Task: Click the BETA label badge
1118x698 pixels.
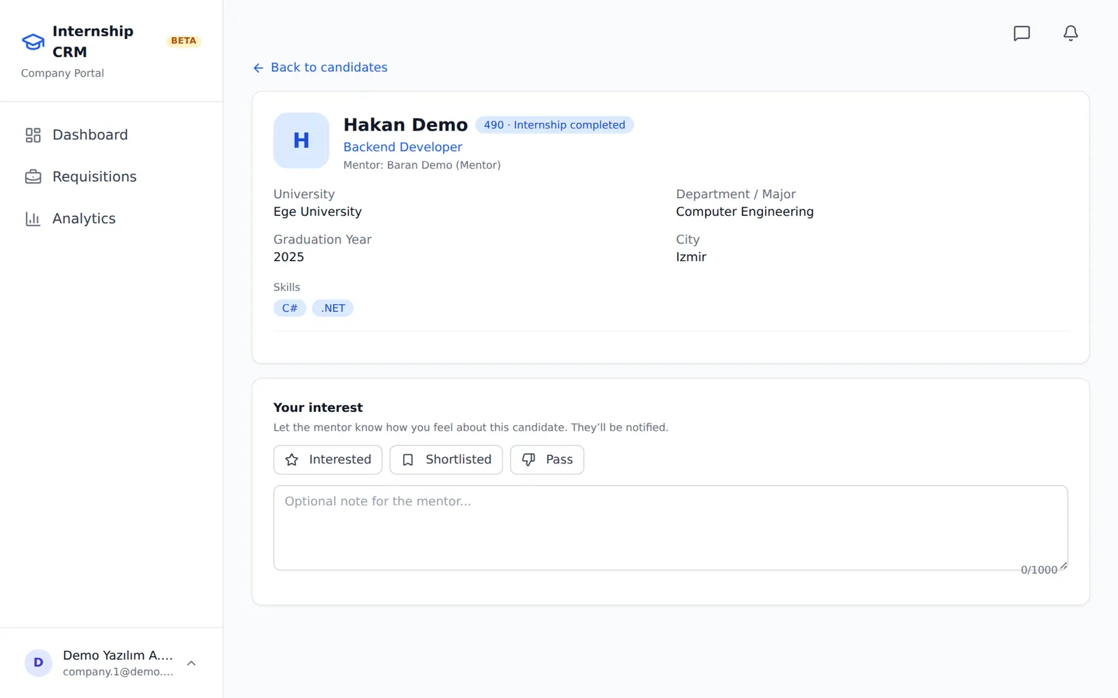Action: [x=184, y=41]
